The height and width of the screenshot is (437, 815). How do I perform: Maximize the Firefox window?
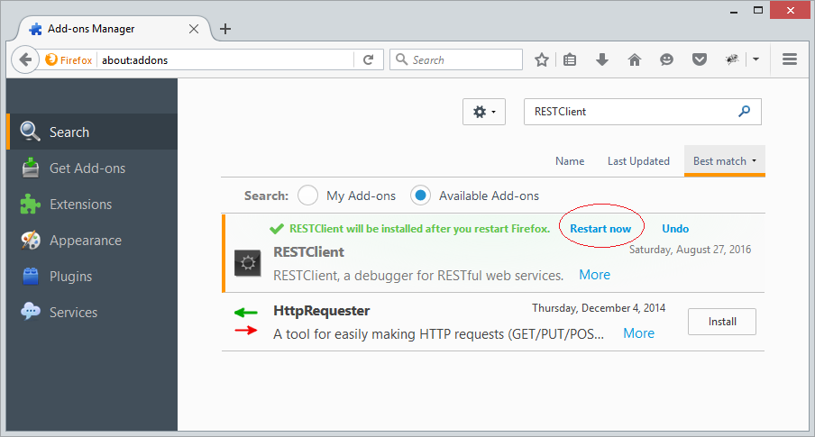tap(758, 11)
